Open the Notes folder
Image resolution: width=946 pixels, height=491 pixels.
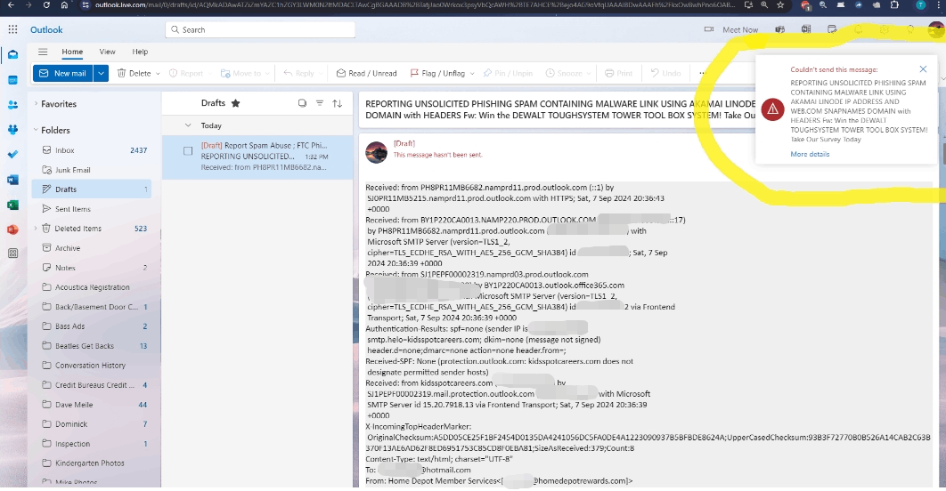91,268
